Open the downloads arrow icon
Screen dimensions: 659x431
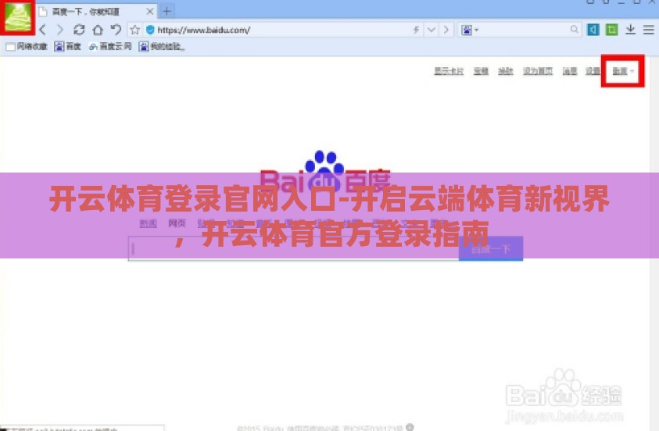[x=630, y=30]
